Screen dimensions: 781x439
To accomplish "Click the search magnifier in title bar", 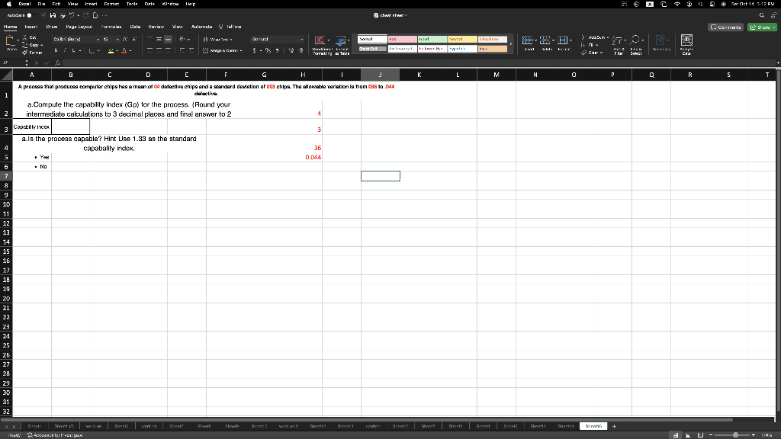I will click(762, 15).
